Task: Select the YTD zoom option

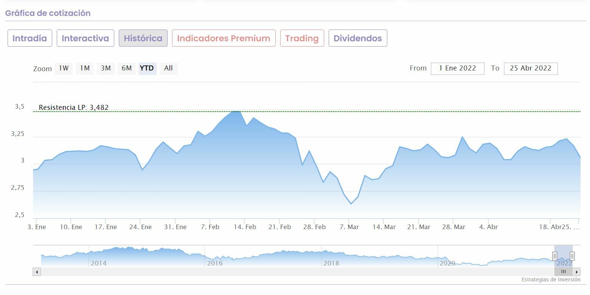Action: click(x=147, y=68)
